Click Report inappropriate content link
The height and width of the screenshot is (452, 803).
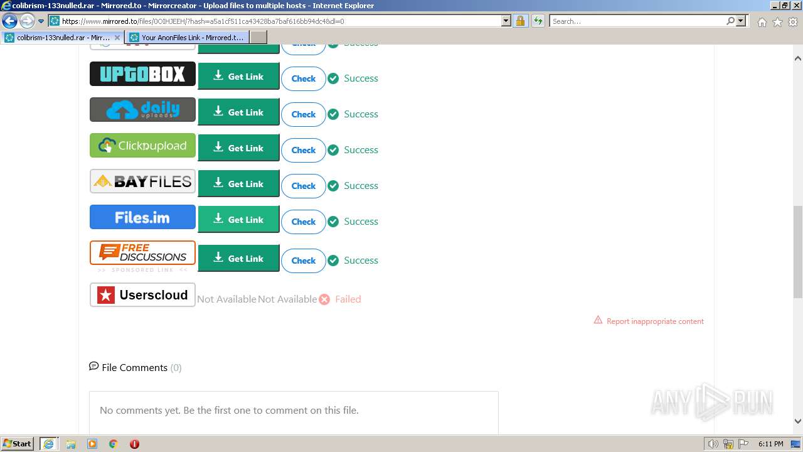(x=655, y=321)
